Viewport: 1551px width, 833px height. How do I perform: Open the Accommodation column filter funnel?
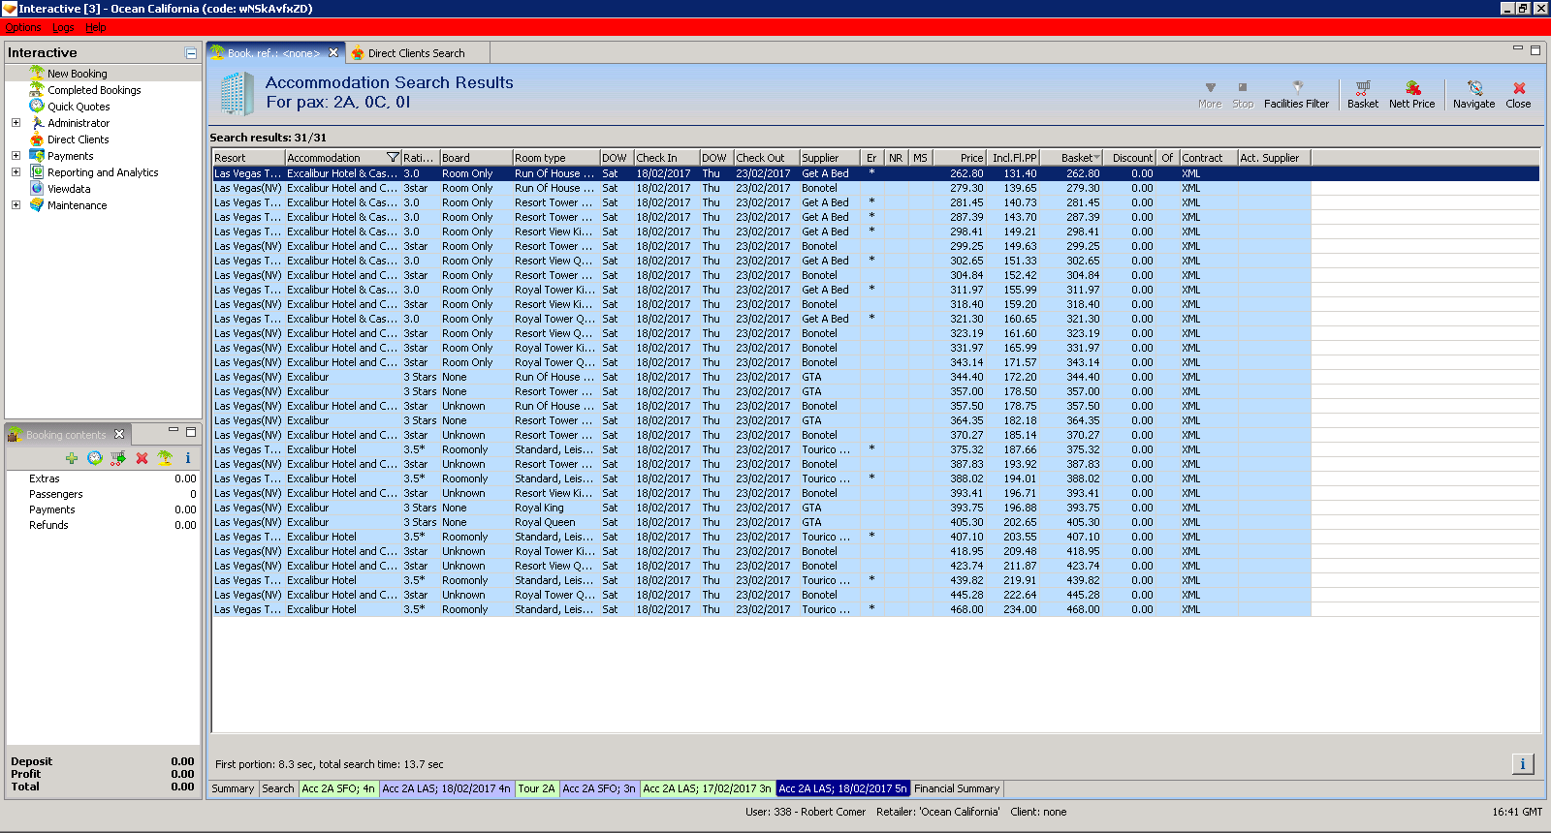coord(393,158)
